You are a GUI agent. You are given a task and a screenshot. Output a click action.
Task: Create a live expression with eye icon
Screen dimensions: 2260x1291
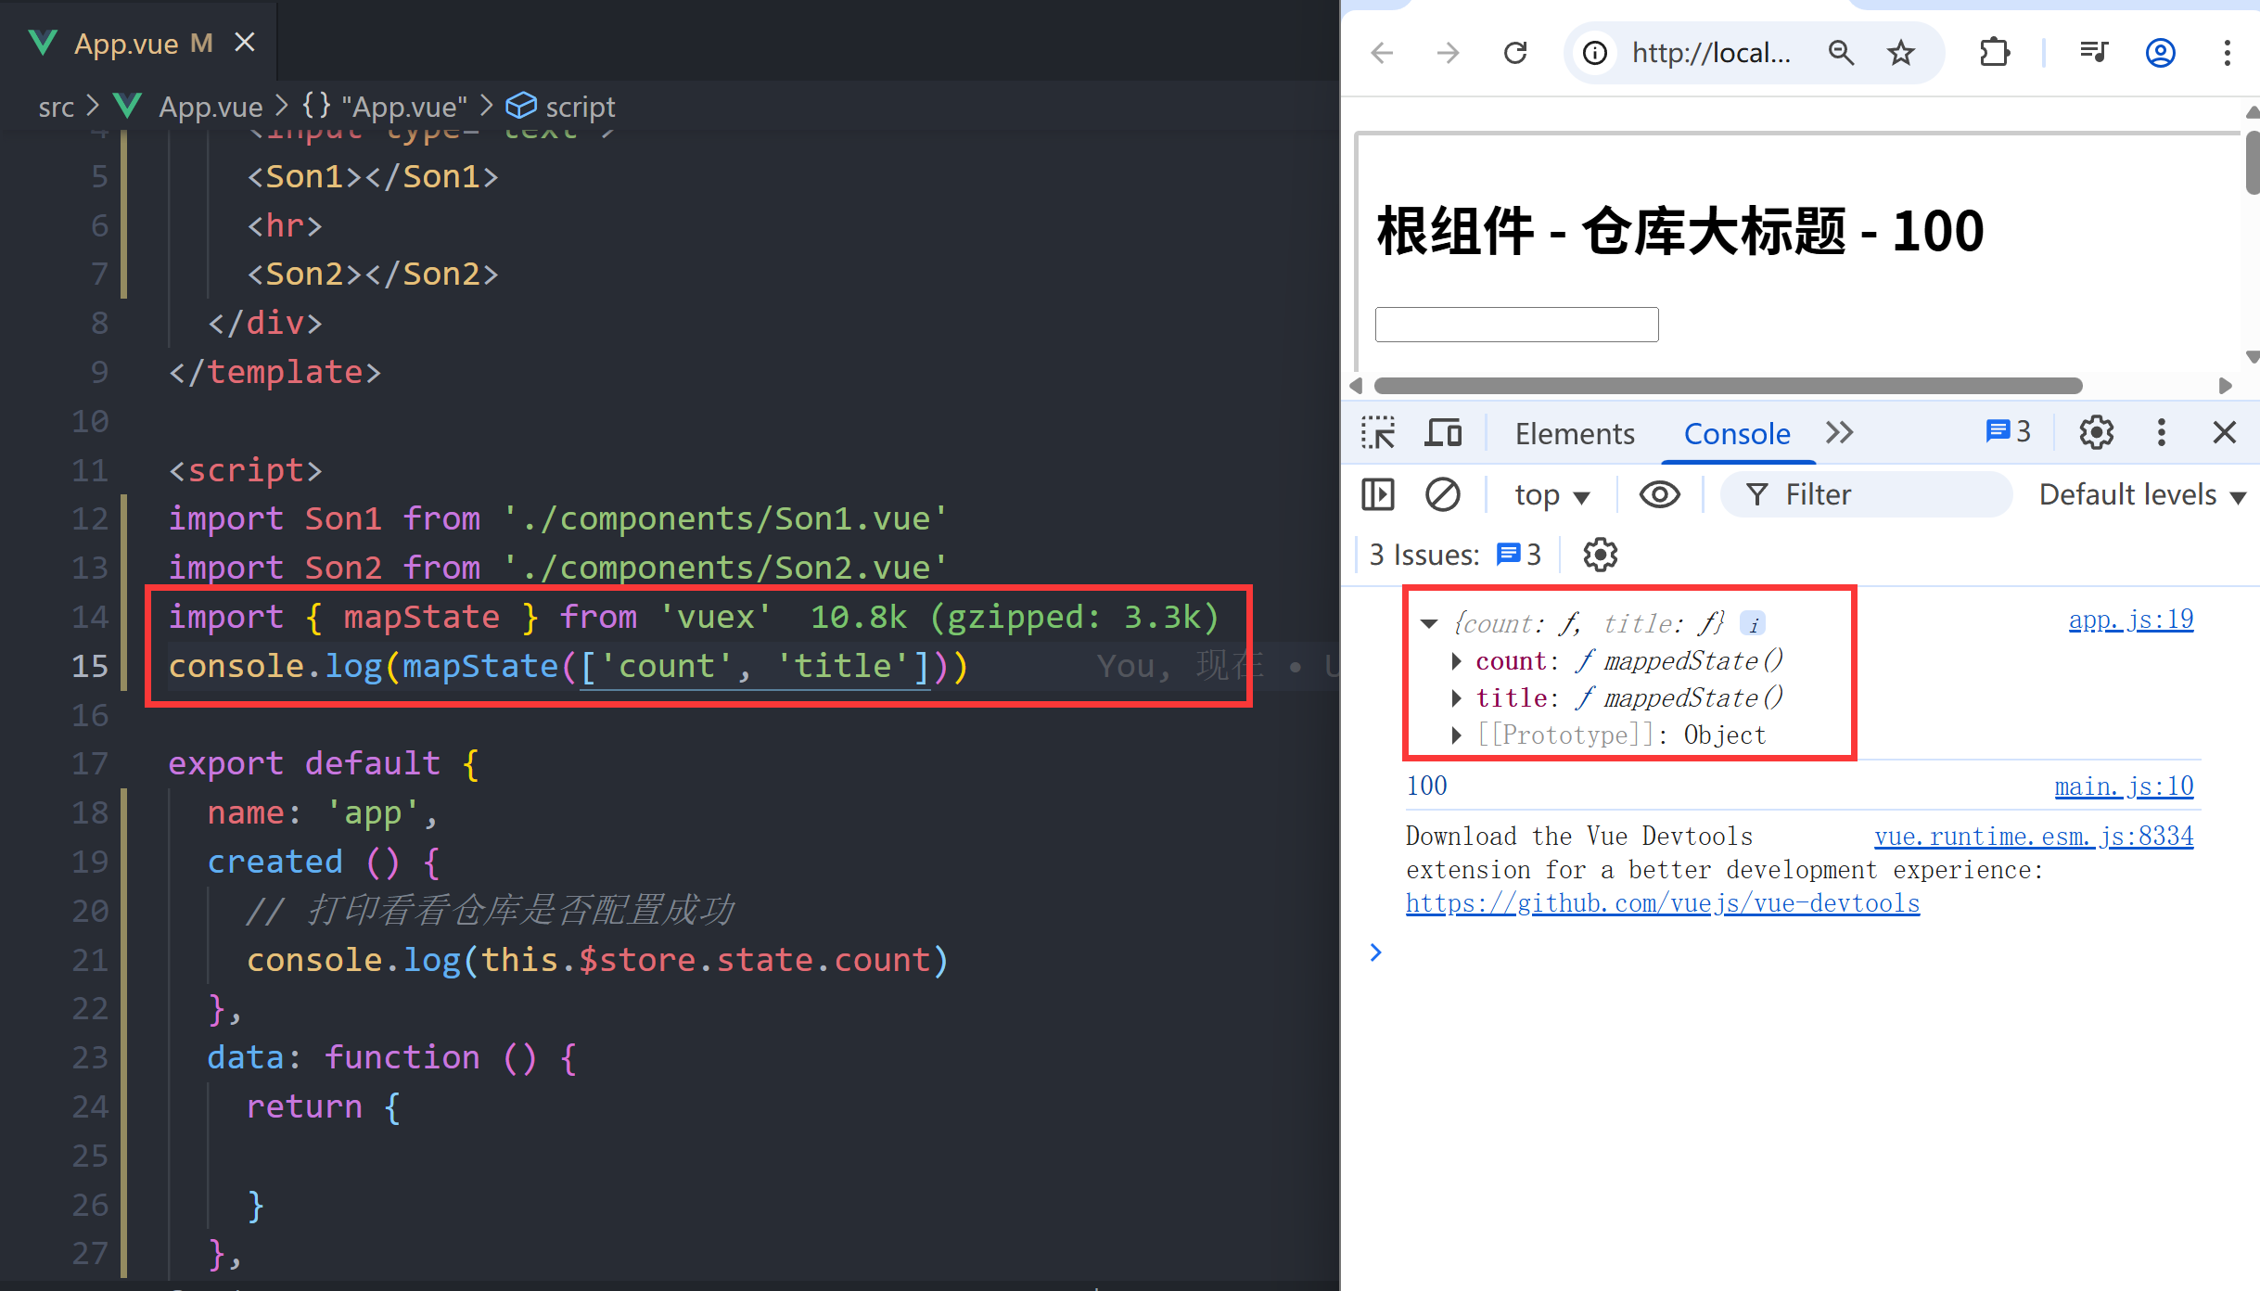[1659, 494]
